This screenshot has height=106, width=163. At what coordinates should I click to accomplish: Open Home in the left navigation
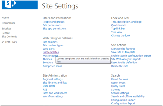pyautogui.click(x=5, y=18)
